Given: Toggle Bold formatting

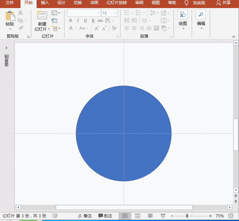Looking at the screenshot, I should point(70,20).
